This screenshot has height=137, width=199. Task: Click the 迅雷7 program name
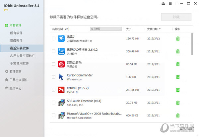coord(71,37)
